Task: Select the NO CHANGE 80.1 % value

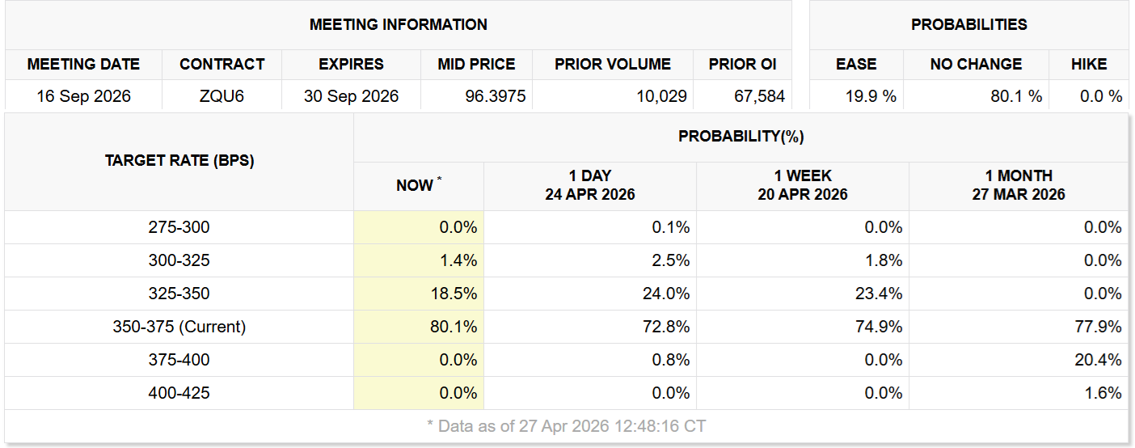Action: [x=1016, y=96]
